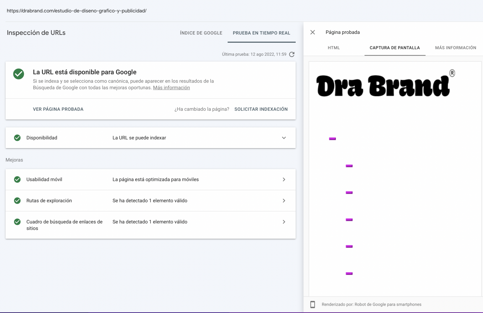This screenshot has width=483, height=313.
Task: Click 'Última prueba: 12 ago 2022, 11:59' text
Action: tap(254, 54)
